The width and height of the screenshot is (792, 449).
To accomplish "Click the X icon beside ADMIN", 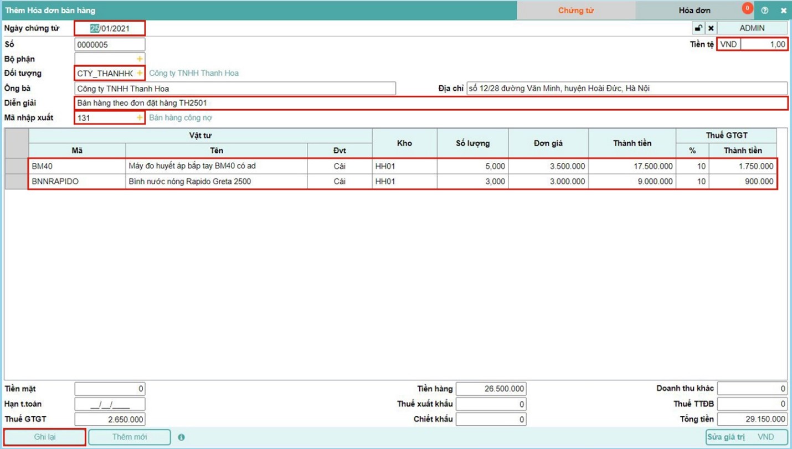I will coord(711,28).
